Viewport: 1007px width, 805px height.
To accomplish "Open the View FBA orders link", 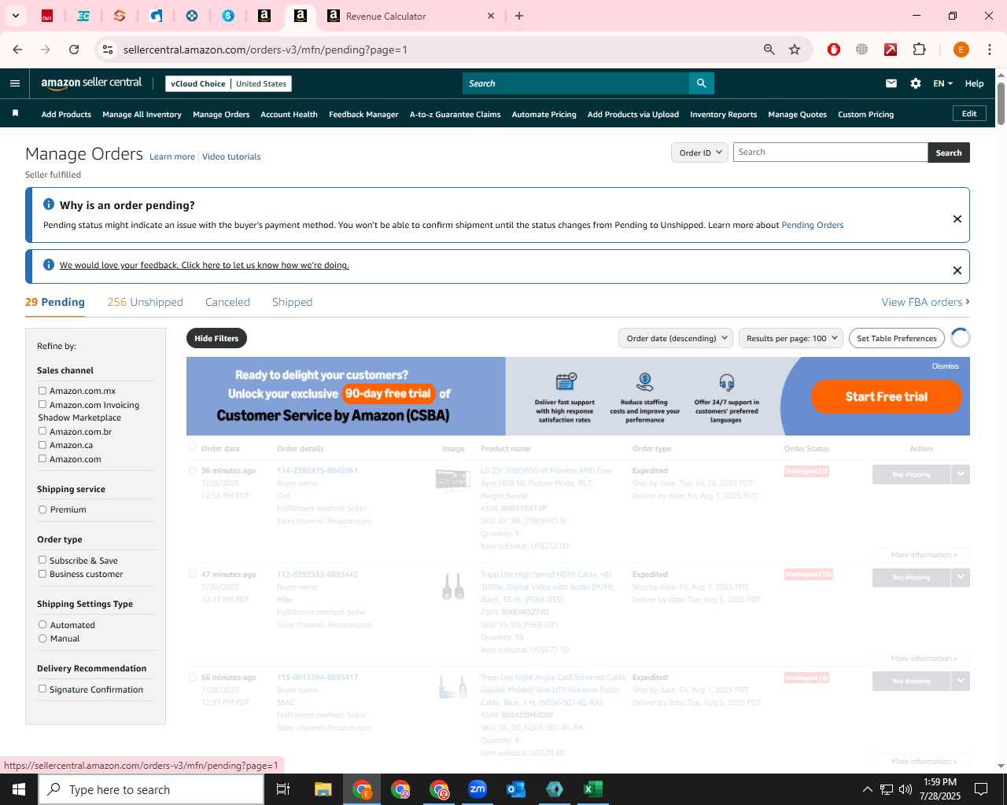I will [925, 302].
